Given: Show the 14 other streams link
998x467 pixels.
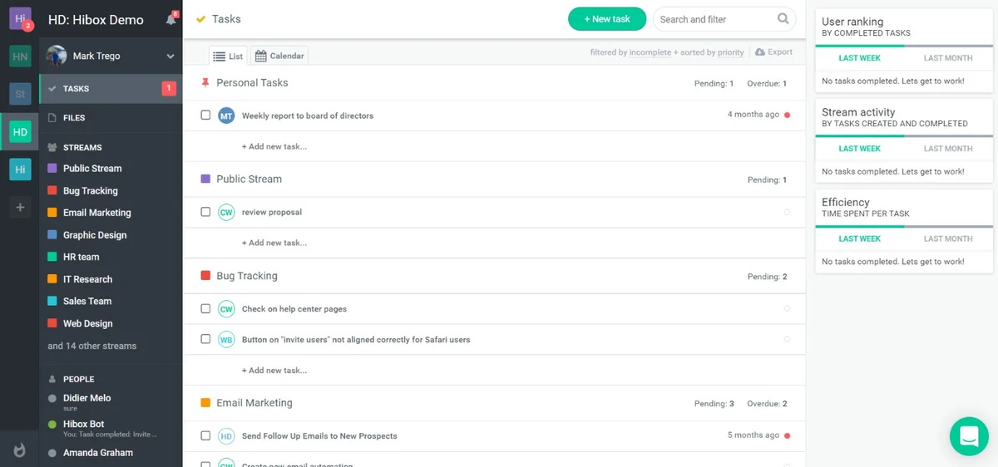Looking at the screenshot, I should point(91,346).
